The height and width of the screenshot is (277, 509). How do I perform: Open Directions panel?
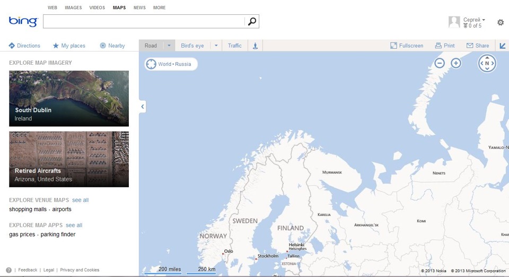pos(24,46)
